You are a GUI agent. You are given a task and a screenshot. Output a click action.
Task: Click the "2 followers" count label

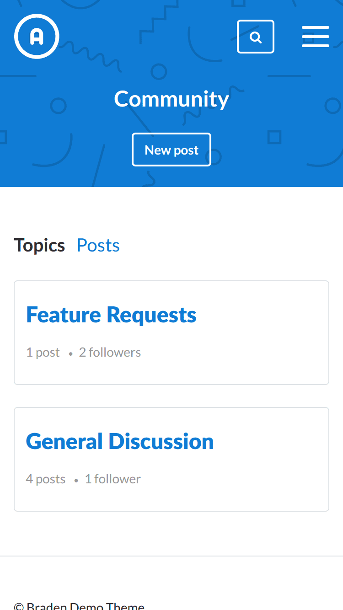[x=110, y=353]
